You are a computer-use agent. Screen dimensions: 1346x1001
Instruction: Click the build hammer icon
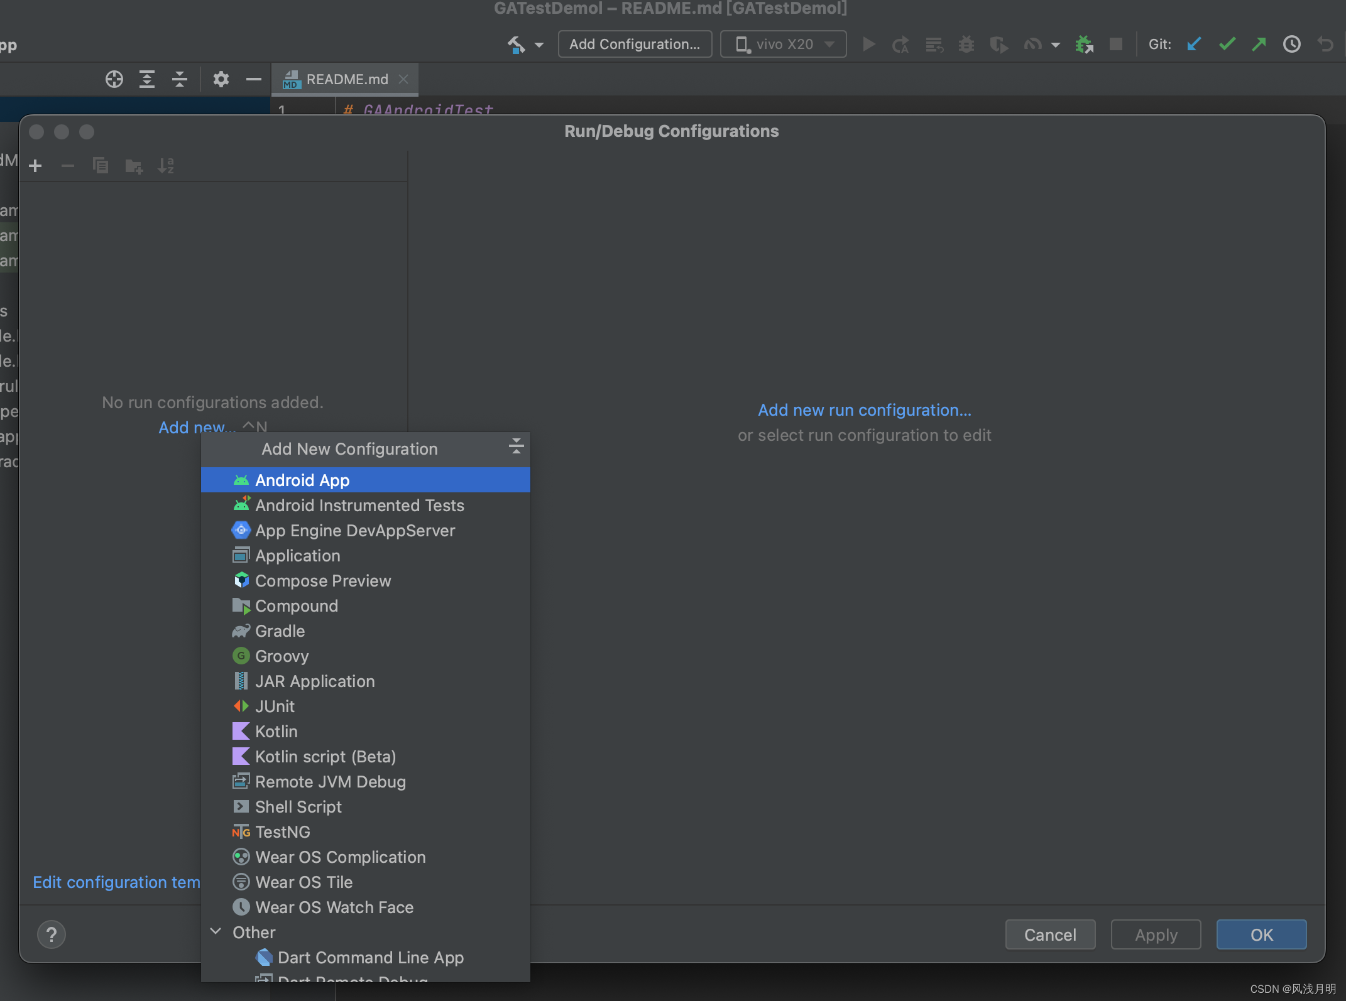(516, 45)
